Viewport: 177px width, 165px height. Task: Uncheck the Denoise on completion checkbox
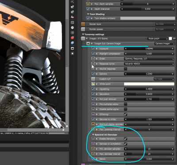pos(126,144)
